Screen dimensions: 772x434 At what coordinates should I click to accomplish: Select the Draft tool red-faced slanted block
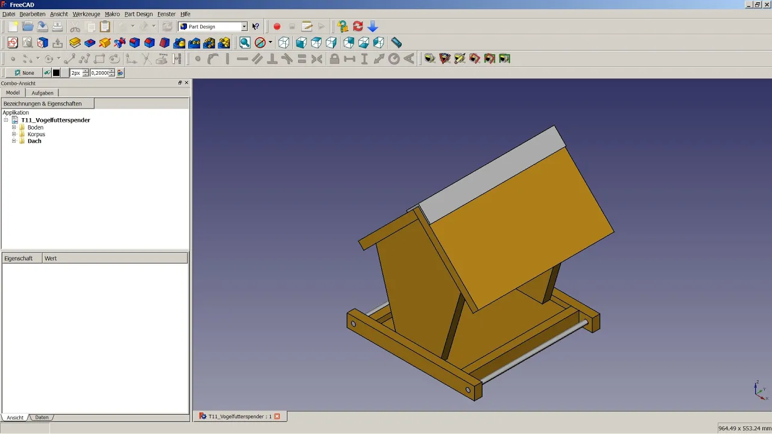164,43
